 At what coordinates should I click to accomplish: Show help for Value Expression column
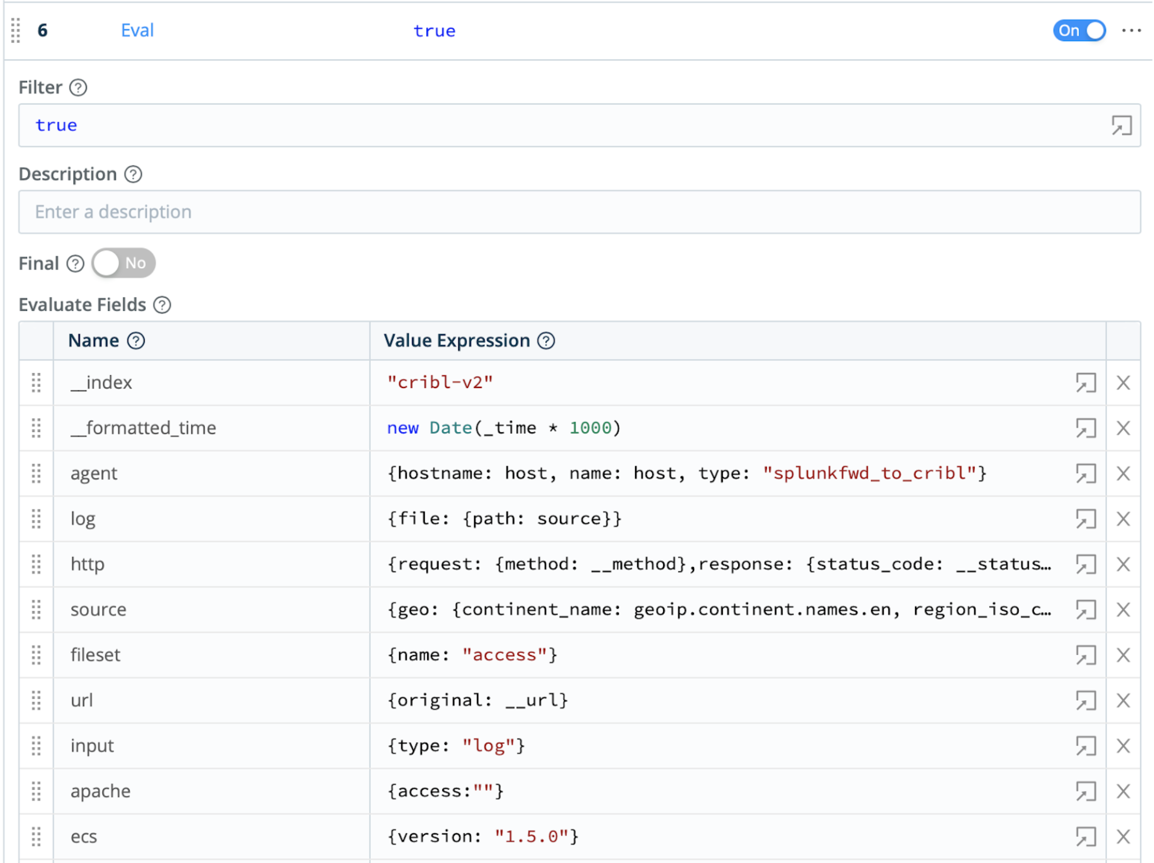coord(546,341)
